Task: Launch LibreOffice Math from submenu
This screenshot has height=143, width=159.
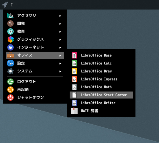Action: pyautogui.click(x=101, y=87)
